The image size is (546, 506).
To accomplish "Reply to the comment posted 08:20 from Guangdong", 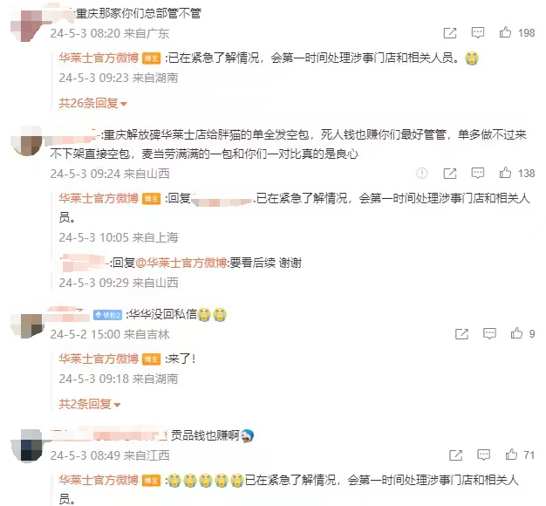I will pos(478,33).
